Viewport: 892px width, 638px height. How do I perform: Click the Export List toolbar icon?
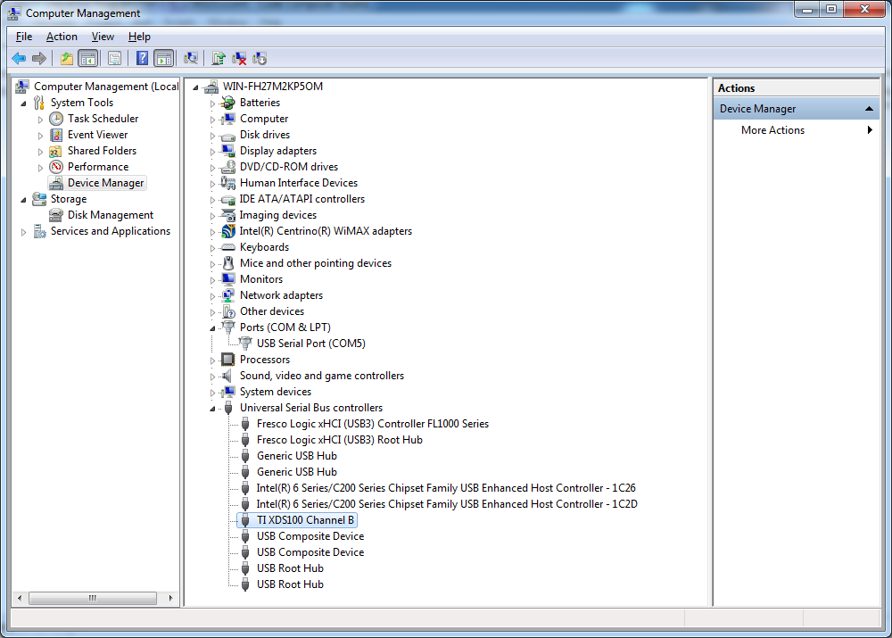click(x=66, y=58)
